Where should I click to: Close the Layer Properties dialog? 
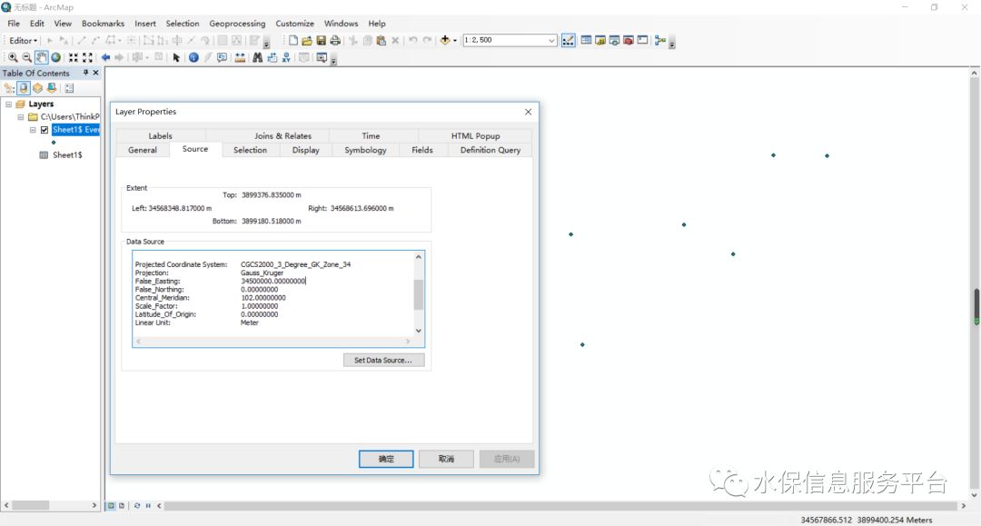click(528, 112)
